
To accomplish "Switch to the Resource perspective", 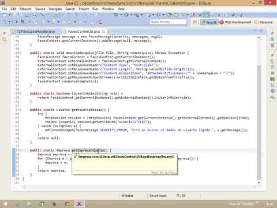I will pos(264,22).
